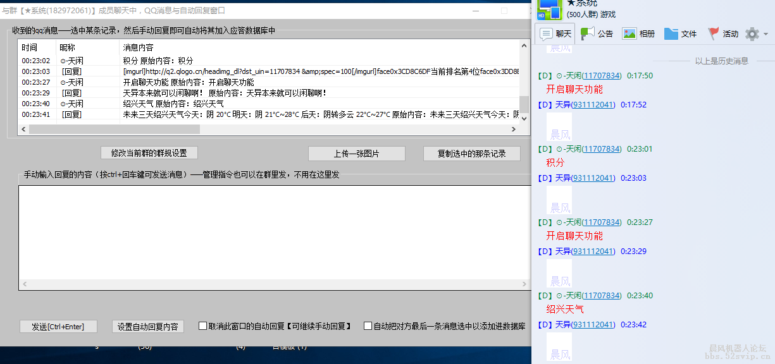Click 上传一张图片 button
This screenshot has width=775, height=364.
click(356, 154)
